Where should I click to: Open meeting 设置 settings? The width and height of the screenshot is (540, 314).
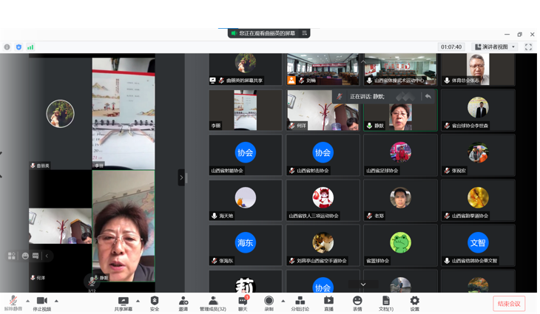414,303
